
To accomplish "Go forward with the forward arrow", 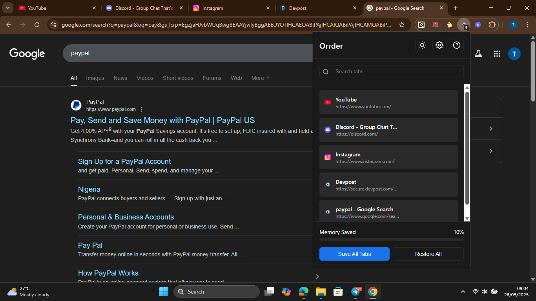I will 23,25.
